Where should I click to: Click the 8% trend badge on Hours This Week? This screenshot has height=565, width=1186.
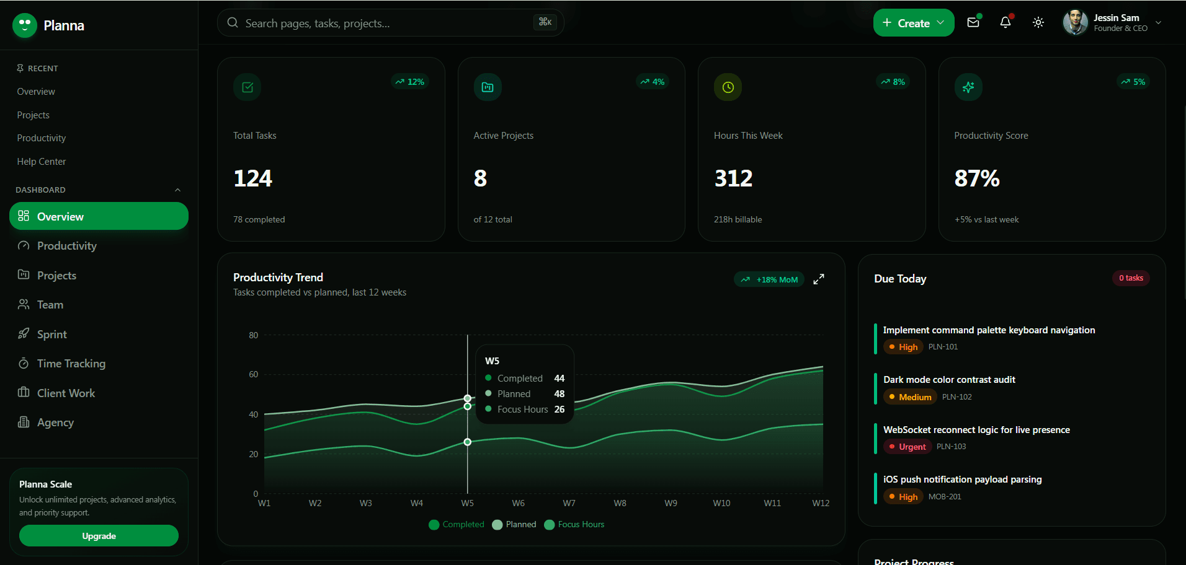point(893,82)
